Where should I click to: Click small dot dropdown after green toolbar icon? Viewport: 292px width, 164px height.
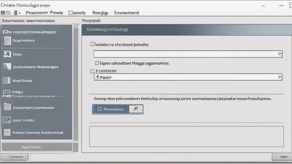click(x=20, y=13)
